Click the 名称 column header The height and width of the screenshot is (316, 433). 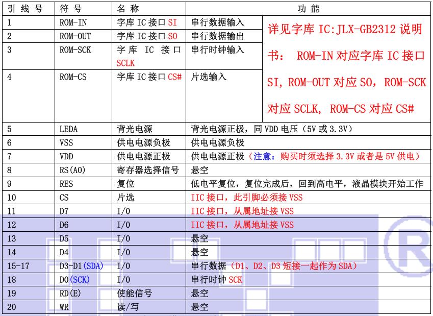[128, 9]
